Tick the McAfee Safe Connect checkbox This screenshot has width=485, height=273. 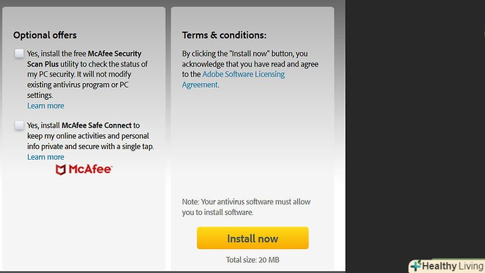click(19, 125)
